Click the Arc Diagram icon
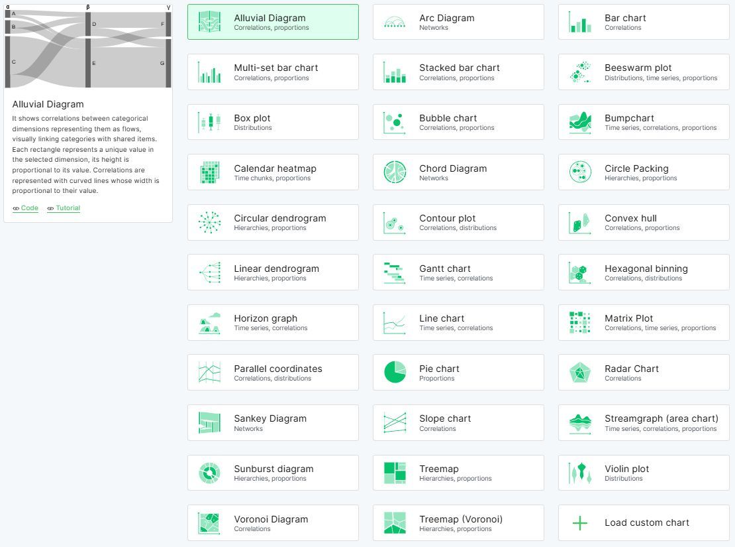 point(395,22)
